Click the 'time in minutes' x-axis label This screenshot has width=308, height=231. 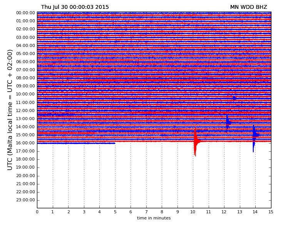[154, 218]
